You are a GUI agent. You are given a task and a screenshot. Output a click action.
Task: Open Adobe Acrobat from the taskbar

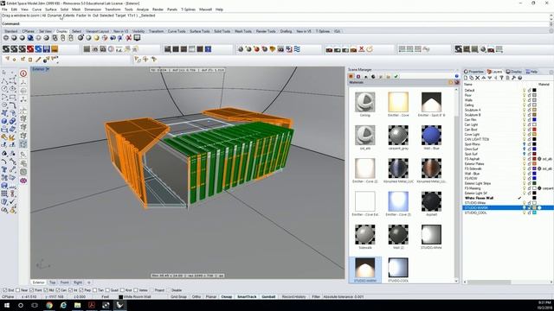click(x=92, y=305)
